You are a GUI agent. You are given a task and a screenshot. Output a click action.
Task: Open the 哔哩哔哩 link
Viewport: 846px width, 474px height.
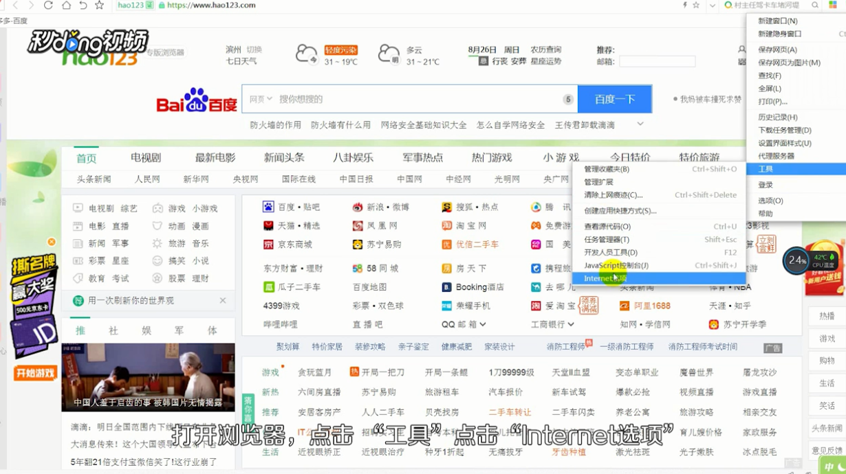click(x=281, y=324)
